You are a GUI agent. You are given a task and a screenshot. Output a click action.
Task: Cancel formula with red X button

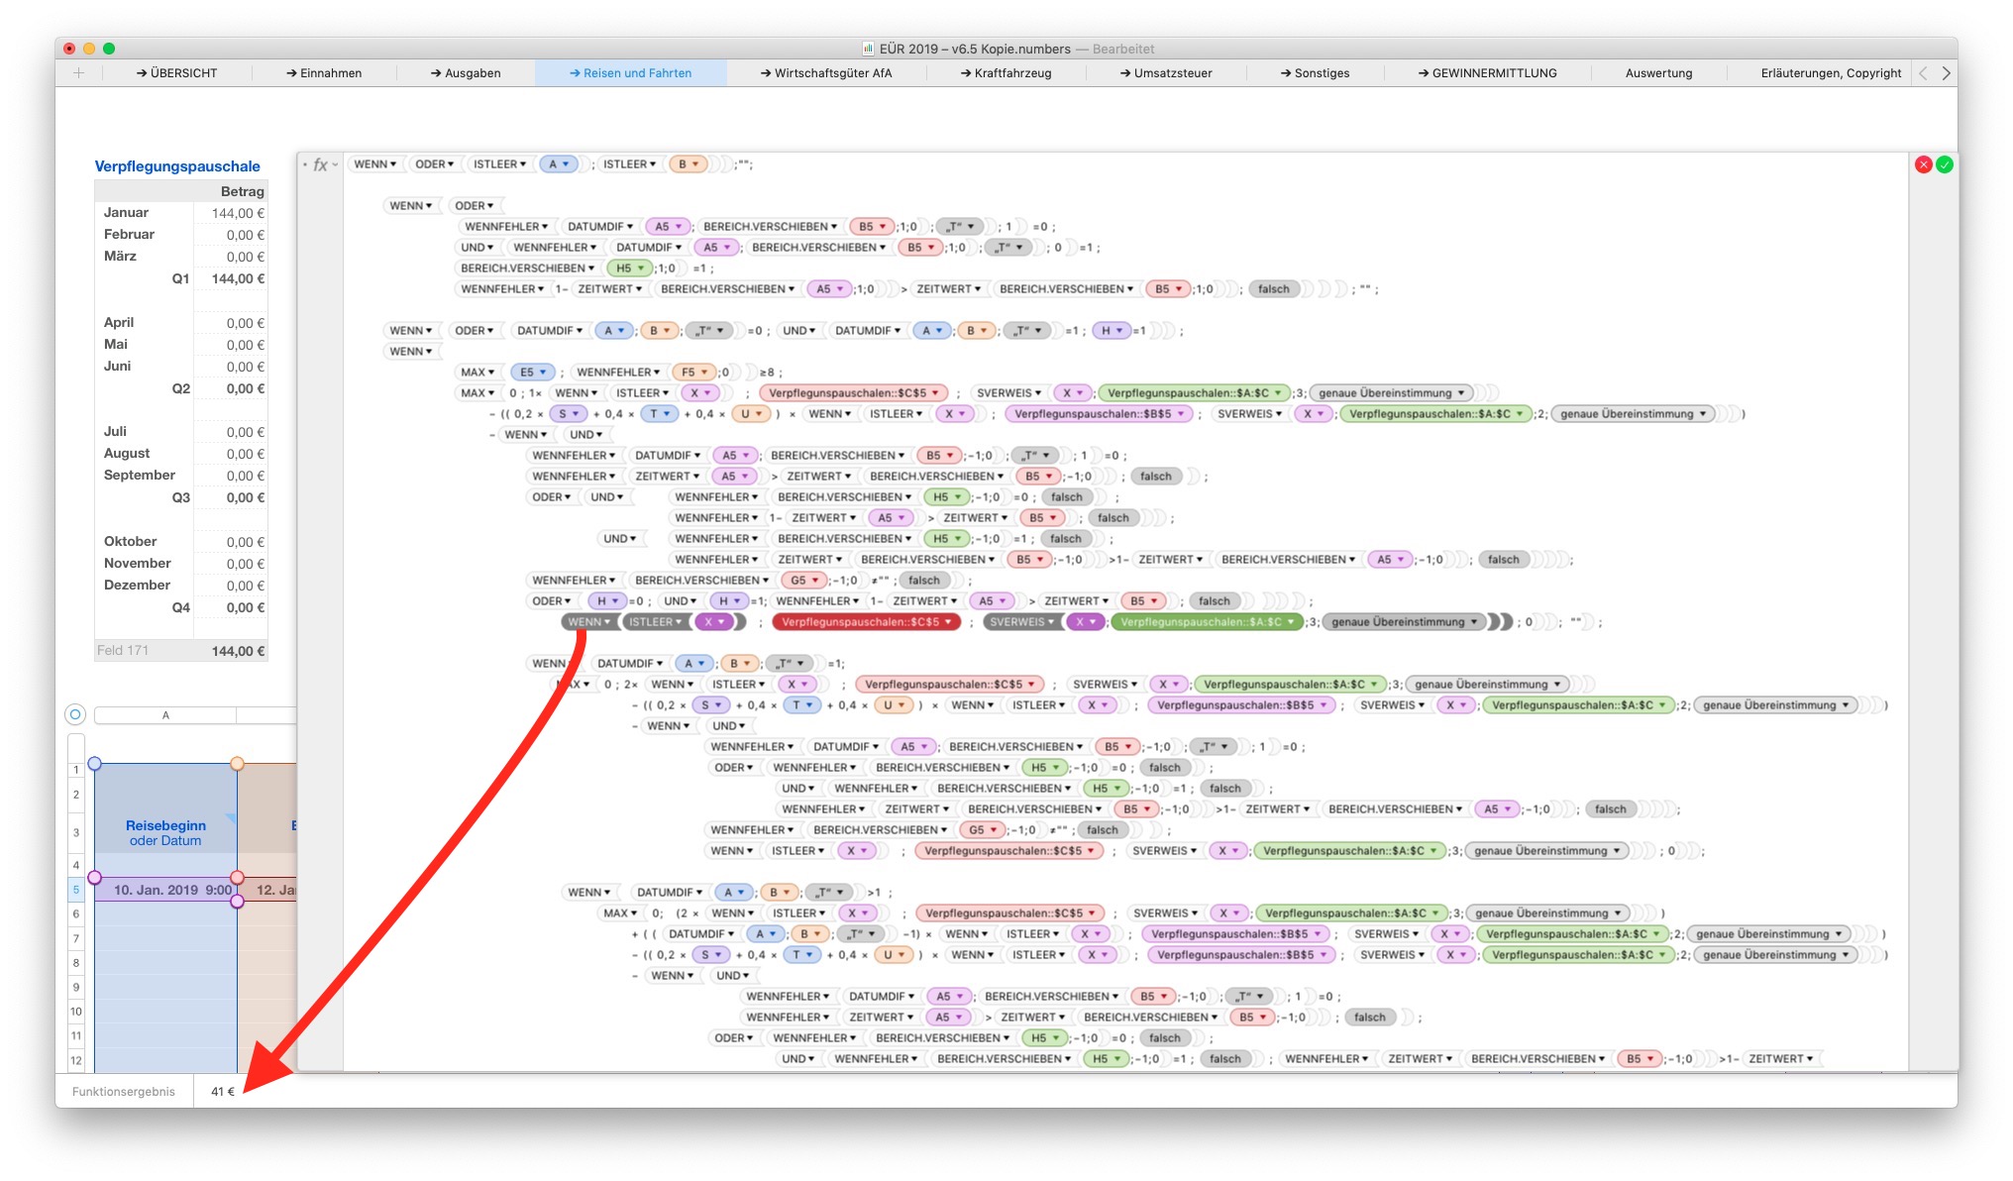1923,165
